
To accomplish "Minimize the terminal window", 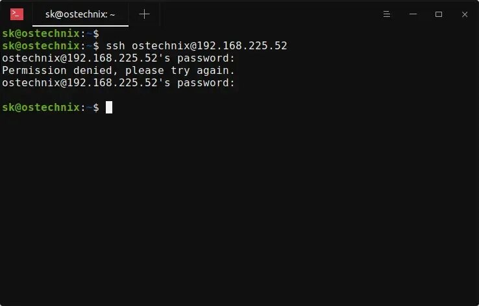I will pyautogui.click(x=413, y=14).
